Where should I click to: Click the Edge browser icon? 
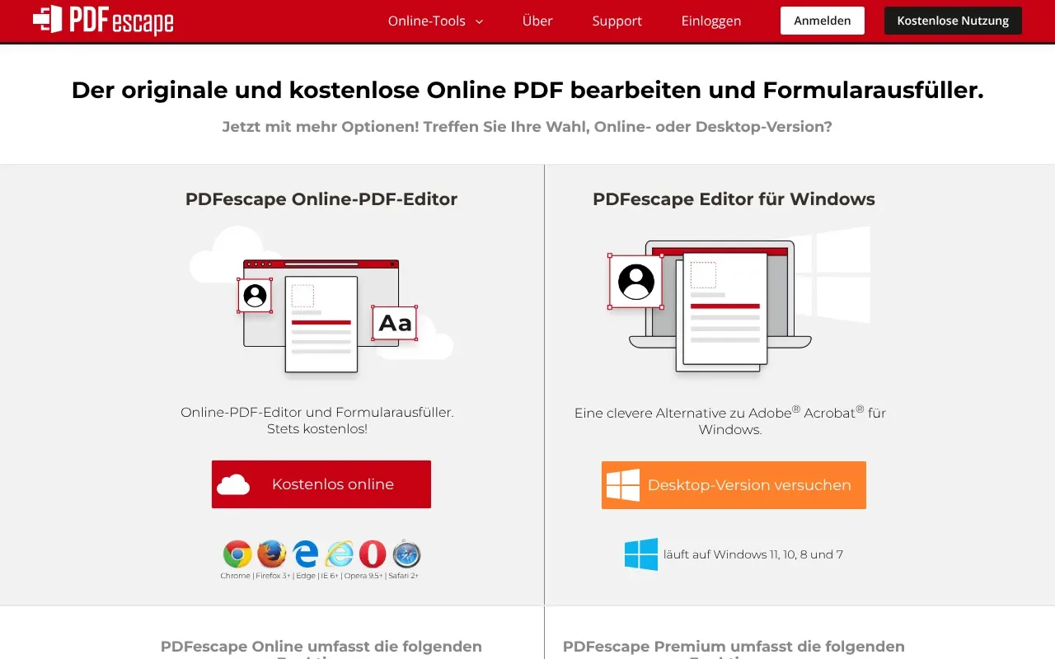point(304,555)
